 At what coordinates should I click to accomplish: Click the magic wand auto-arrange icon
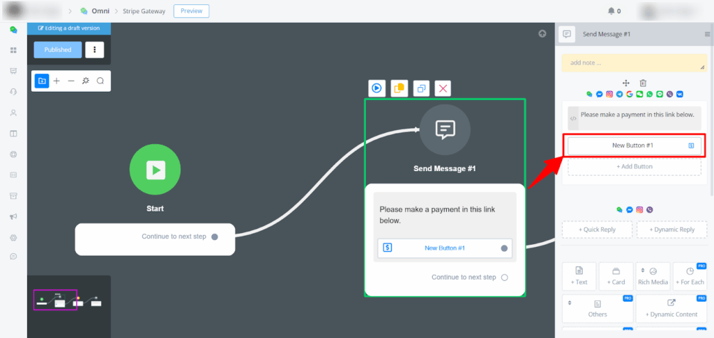(x=86, y=81)
